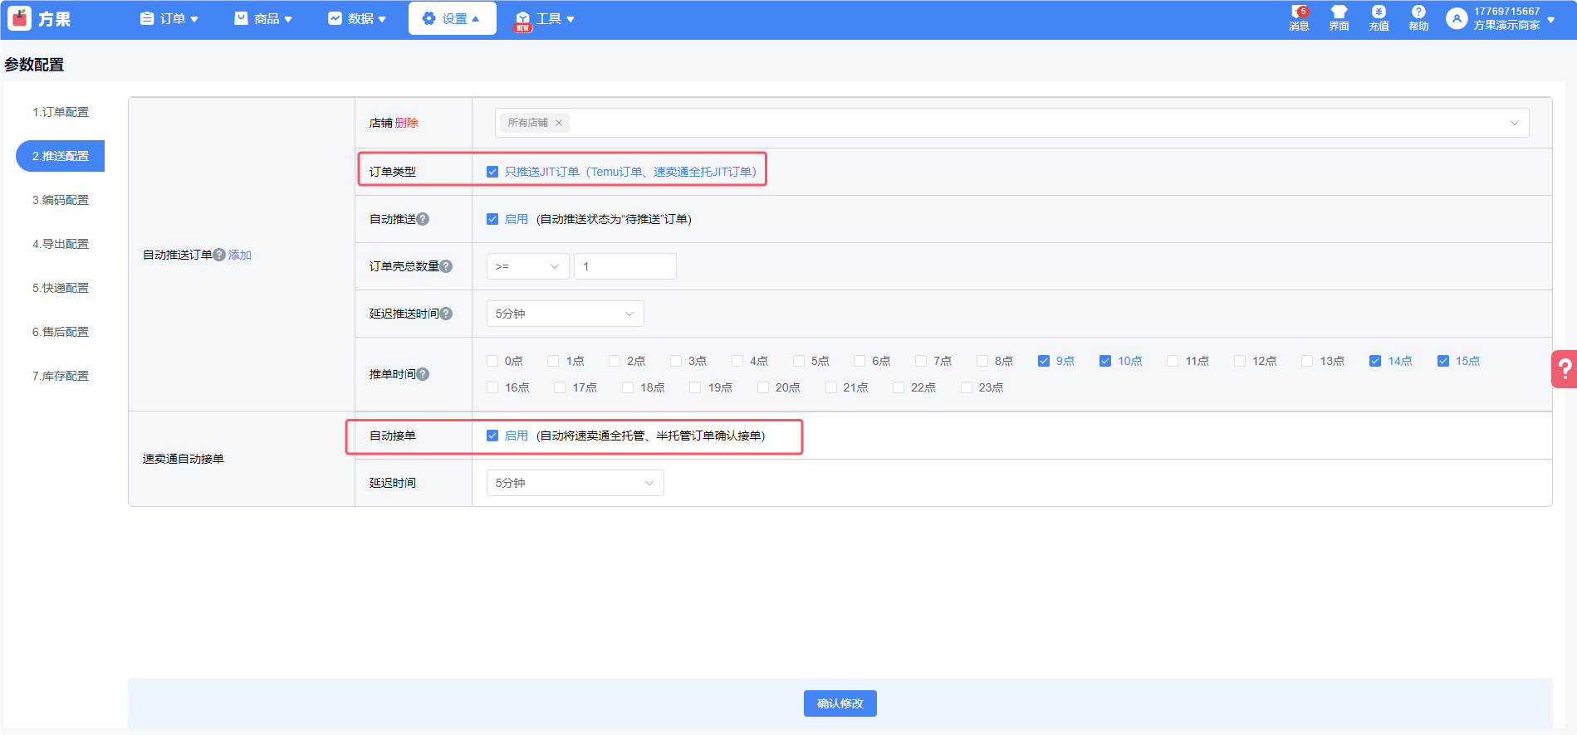The height and width of the screenshot is (735, 1577).
Task: Open the >= comparison operator dropdown
Action: point(527,266)
